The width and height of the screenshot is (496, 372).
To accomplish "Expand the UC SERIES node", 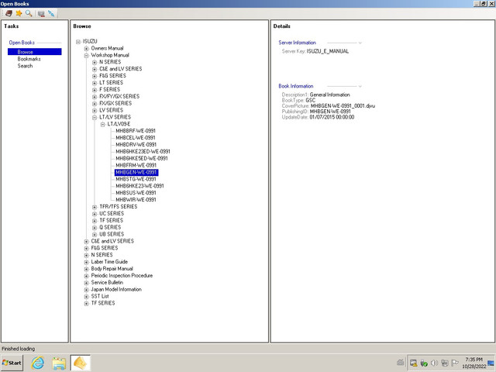I will click(x=95, y=214).
